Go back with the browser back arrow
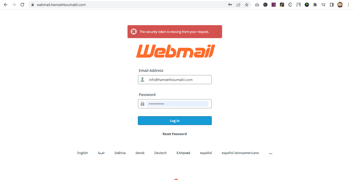 click(x=6, y=5)
